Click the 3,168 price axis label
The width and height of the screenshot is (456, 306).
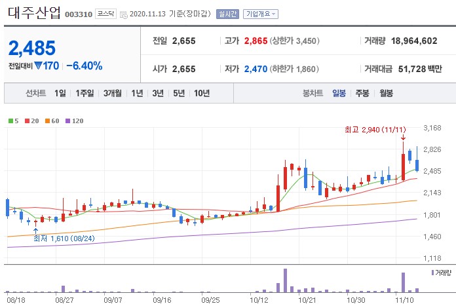point(432,128)
